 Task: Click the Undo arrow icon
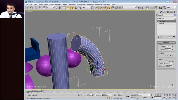28,7
